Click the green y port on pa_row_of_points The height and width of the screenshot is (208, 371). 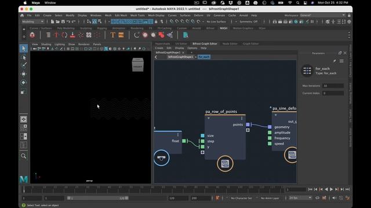tap(202, 147)
